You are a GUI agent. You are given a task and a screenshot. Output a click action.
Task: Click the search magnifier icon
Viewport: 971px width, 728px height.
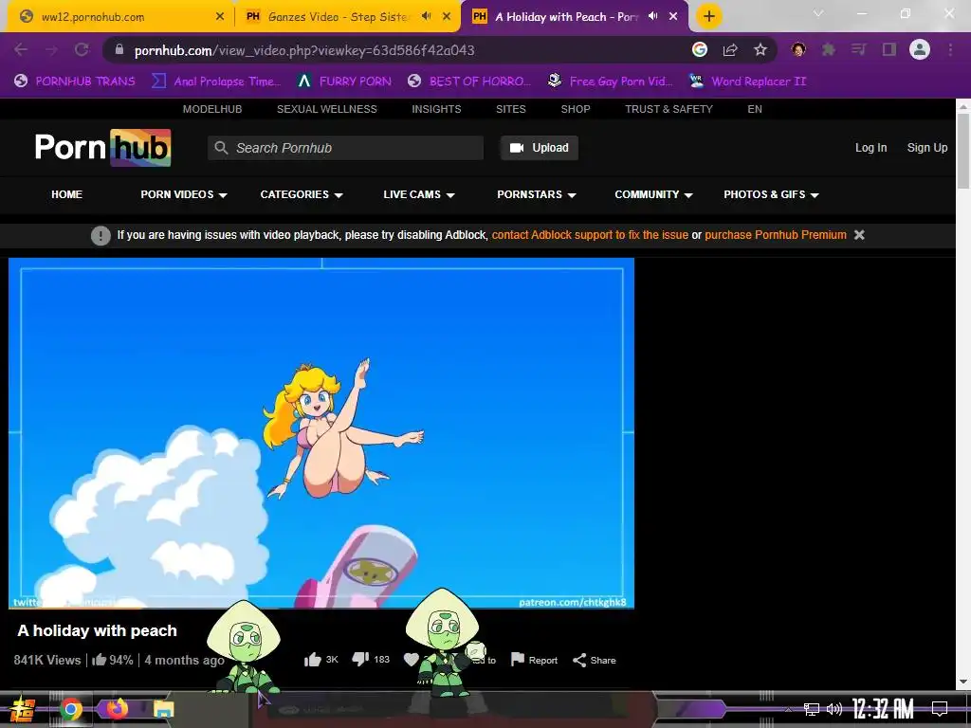point(221,148)
